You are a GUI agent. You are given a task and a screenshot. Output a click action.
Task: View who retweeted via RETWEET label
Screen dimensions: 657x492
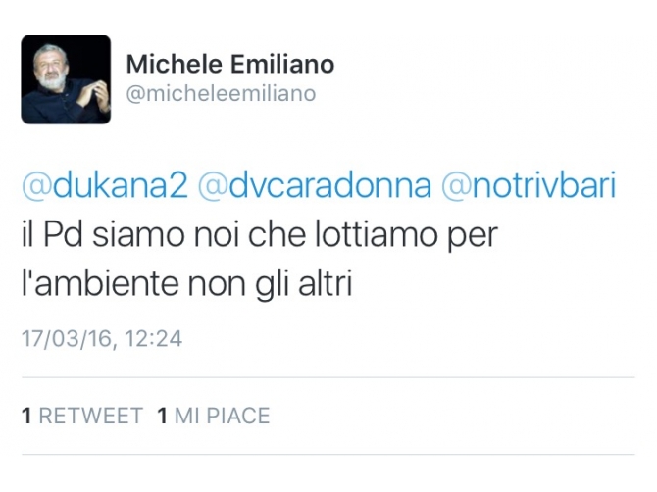[90, 416]
